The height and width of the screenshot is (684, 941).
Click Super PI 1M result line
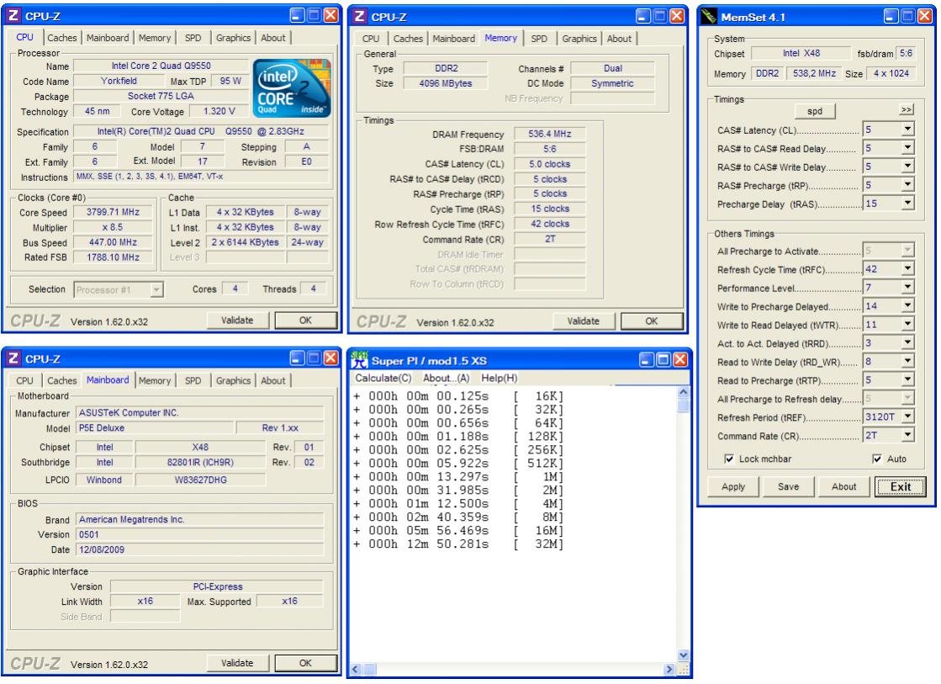459,477
